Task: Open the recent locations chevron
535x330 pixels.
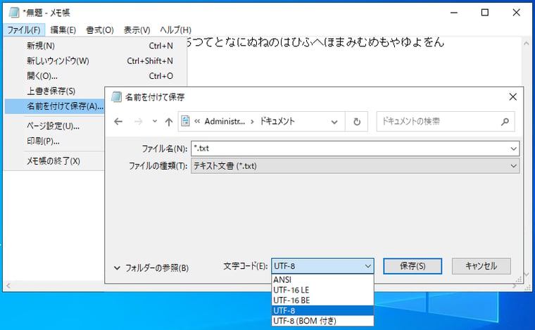Action: pos(155,121)
